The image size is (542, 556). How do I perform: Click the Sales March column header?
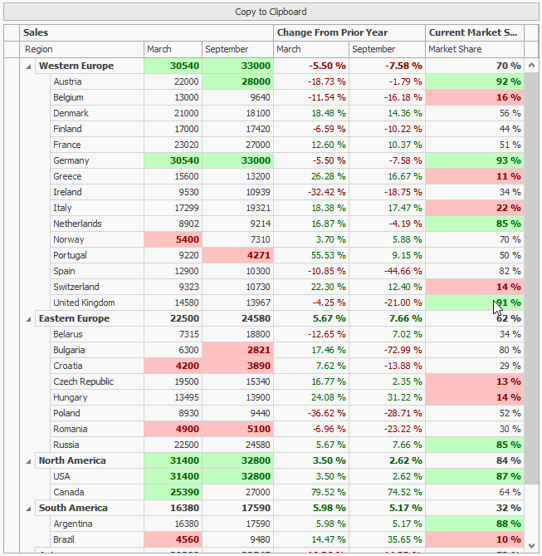coord(173,49)
